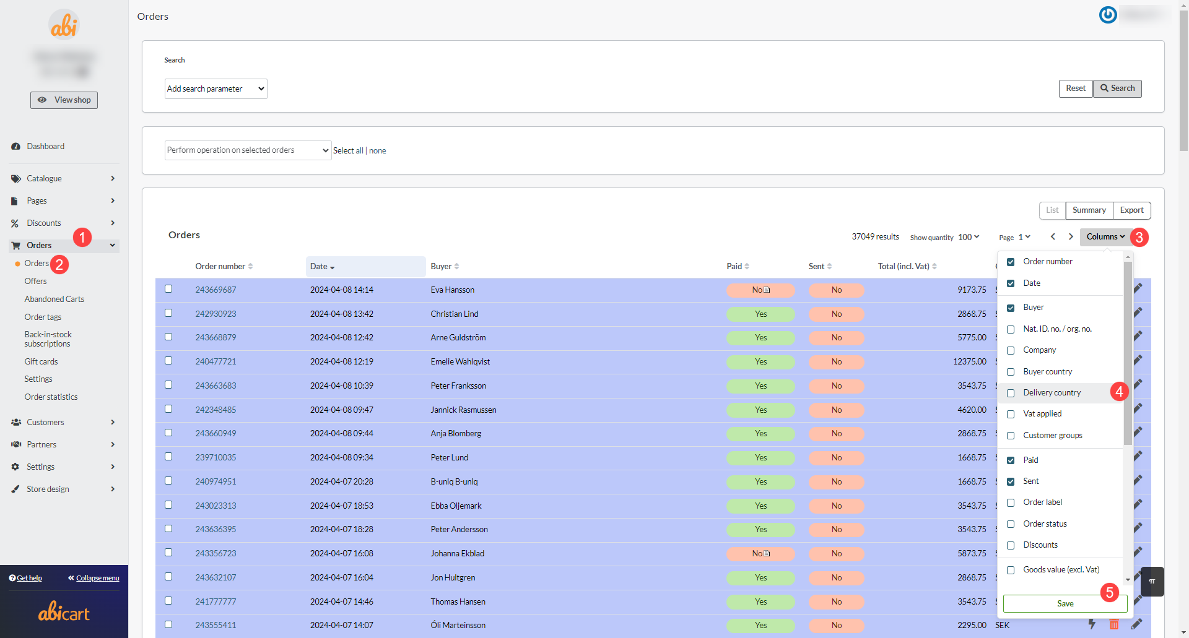This screenshot has height=638, width=1189.
Task: Go to next page arrow
Action: click(x=1071, y=237)
